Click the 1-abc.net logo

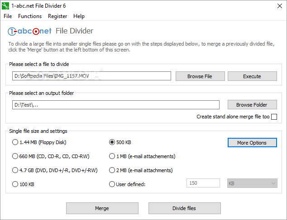pos(29,31)
